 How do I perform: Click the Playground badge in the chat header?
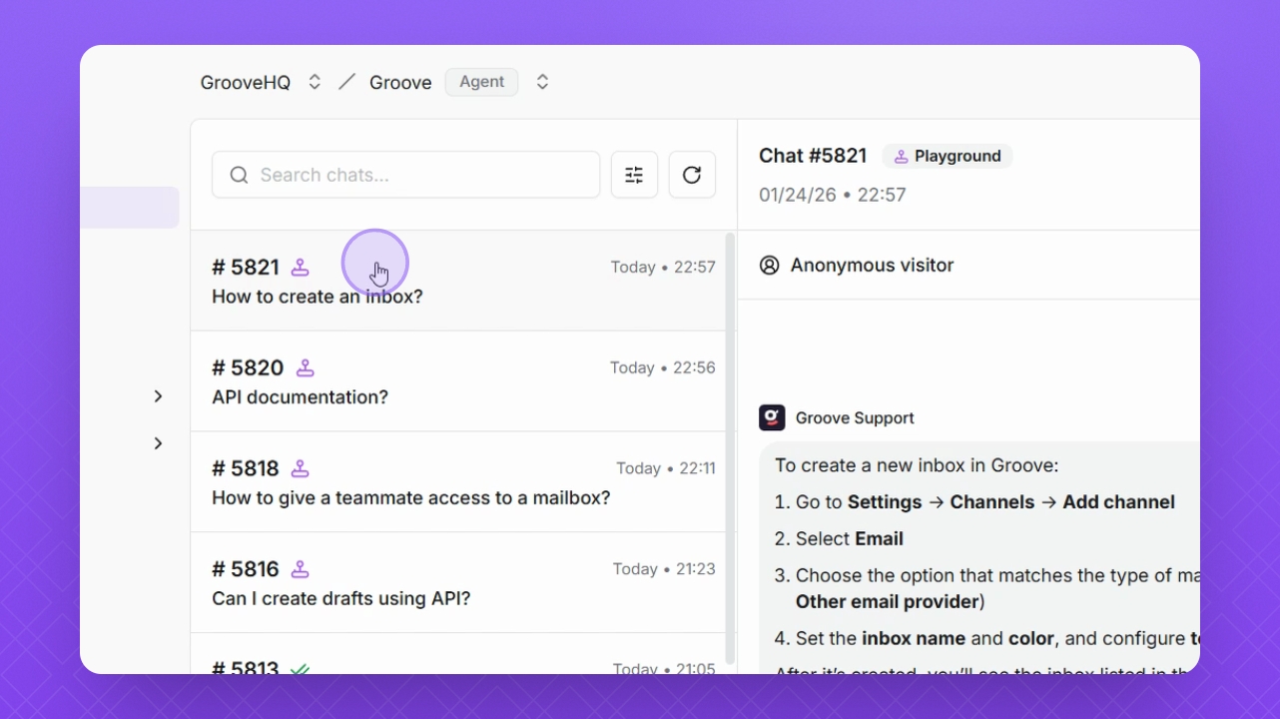948,156
